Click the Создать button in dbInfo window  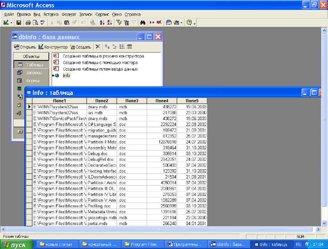click(x=81, y=47)
